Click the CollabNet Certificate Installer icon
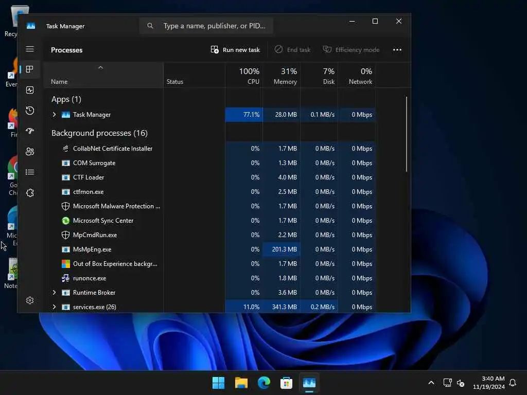Screen dimensions: 527x395 (65, 149)
